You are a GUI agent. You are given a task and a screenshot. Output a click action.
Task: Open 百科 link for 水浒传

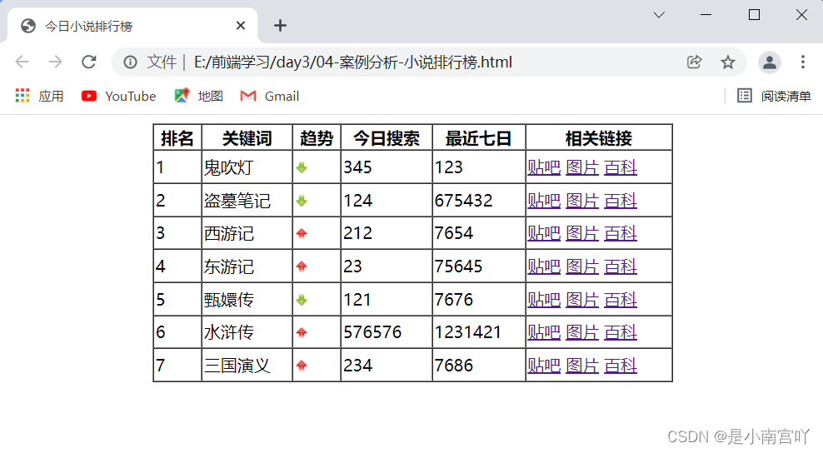click(621, 332)
